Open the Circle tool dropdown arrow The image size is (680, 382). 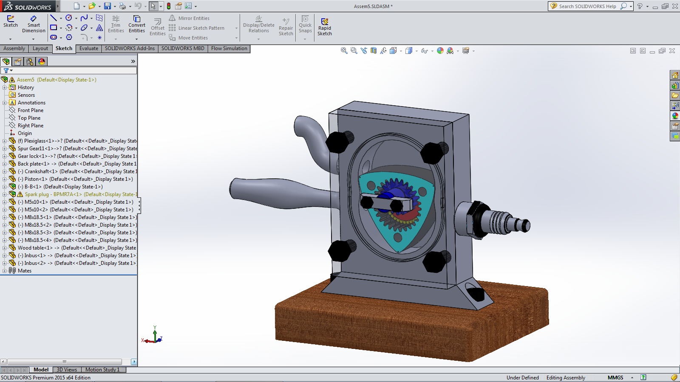(76, 18)
